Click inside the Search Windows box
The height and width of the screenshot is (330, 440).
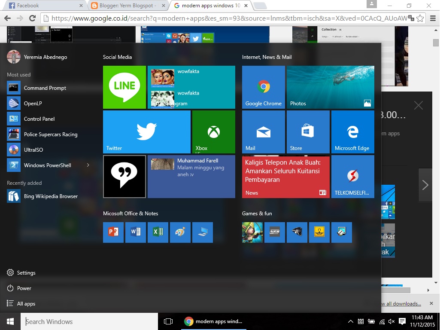(86, 321)
